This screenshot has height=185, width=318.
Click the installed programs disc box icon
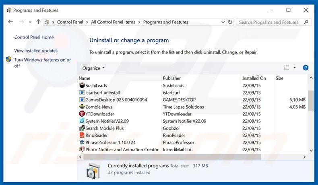pyautogui.click(x=93, y=171)
